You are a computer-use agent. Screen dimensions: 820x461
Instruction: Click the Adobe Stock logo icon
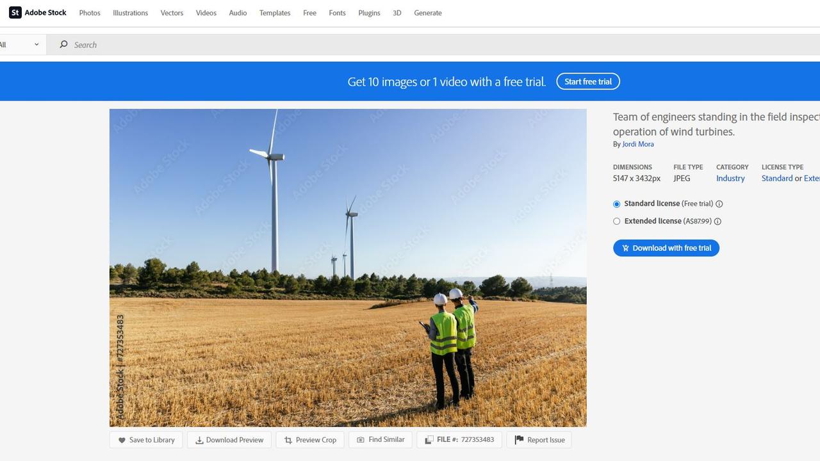tap(15, 13)
